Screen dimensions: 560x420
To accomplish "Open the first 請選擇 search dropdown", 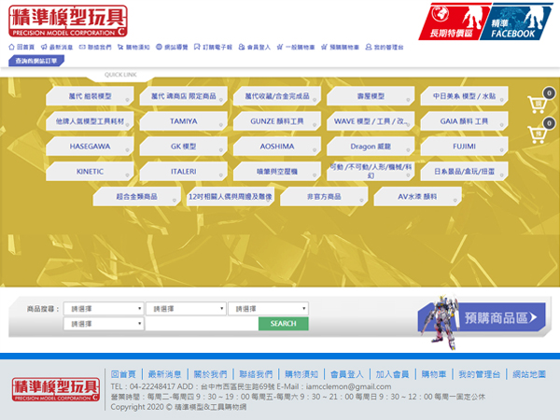I will (x=103, y=309).
